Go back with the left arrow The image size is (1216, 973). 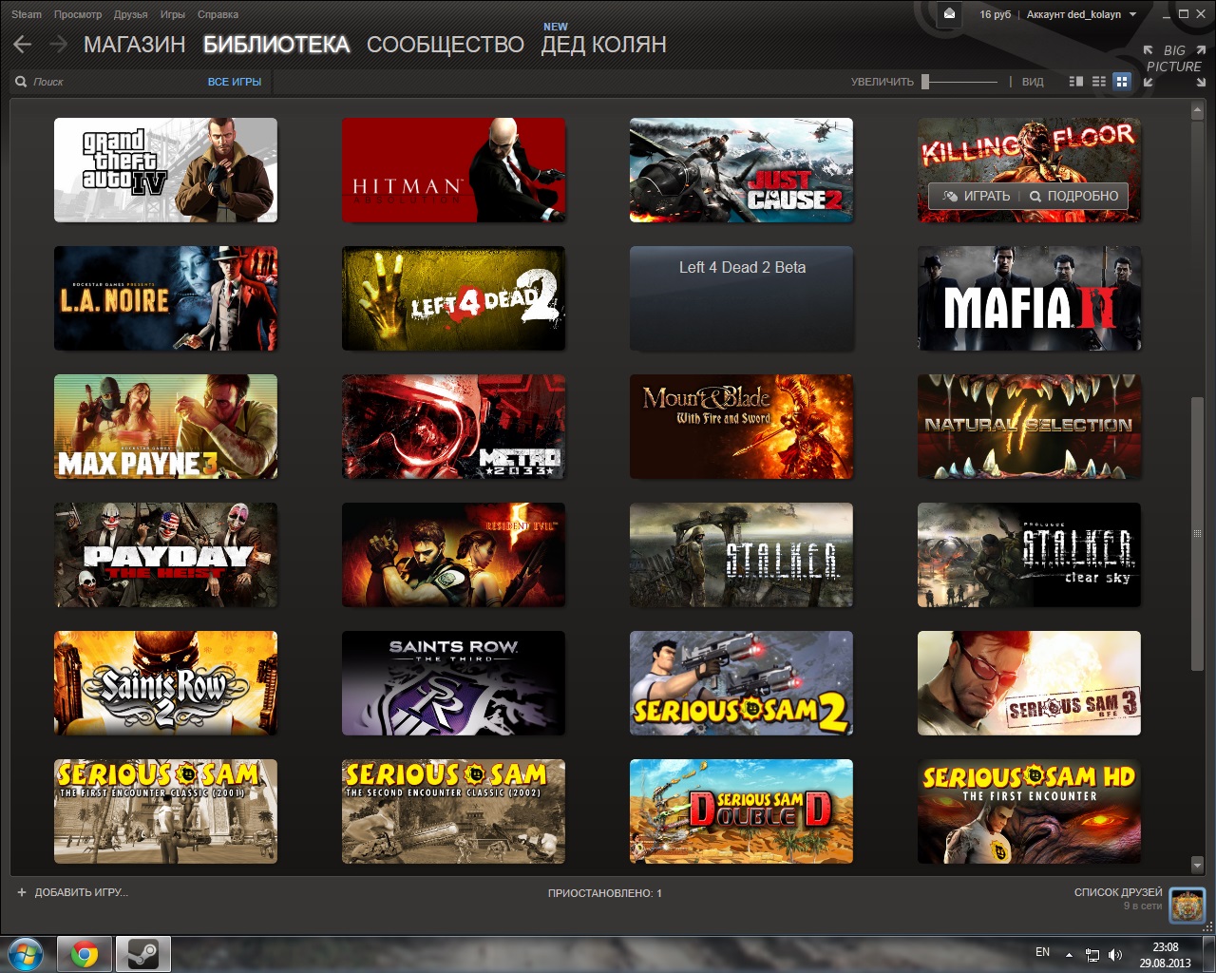pyautogui.click(x=23, y=44)
